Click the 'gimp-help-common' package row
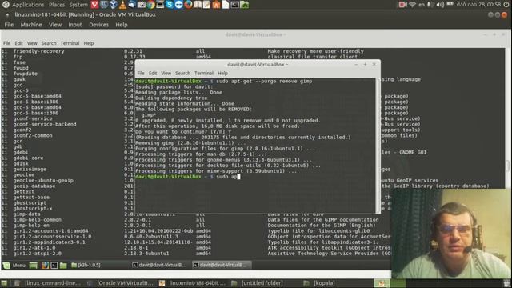Image resolution: width=512 pixels, height=288 pixels. coord(196,220)
